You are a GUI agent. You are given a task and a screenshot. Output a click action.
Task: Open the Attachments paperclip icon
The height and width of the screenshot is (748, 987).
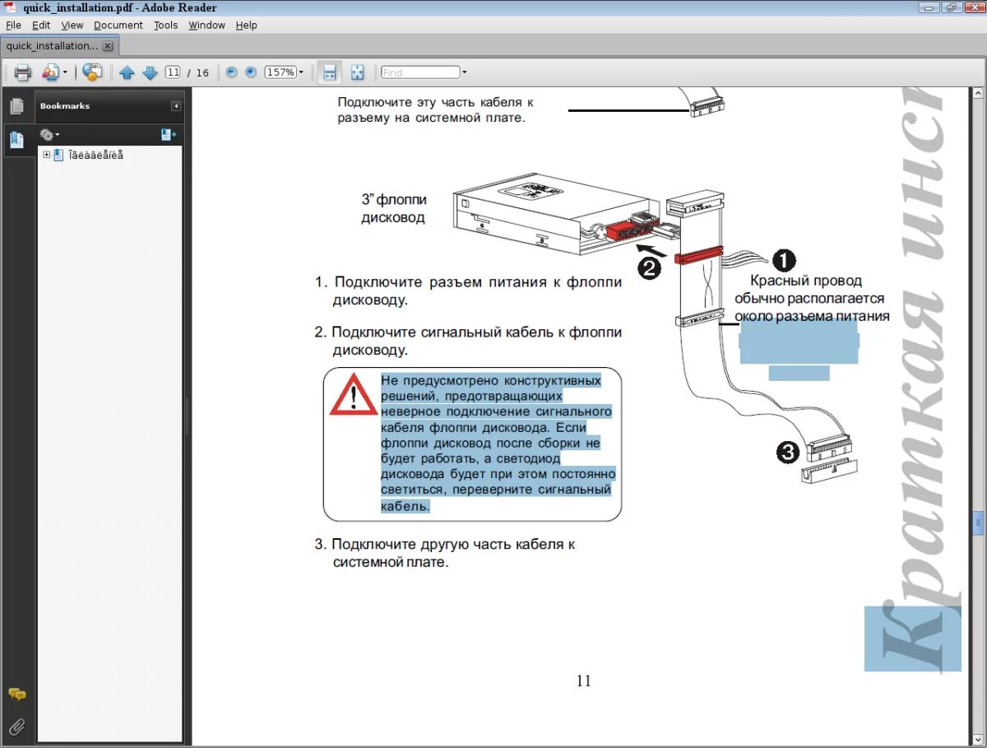pyautogui.click(x=16, y=726)
